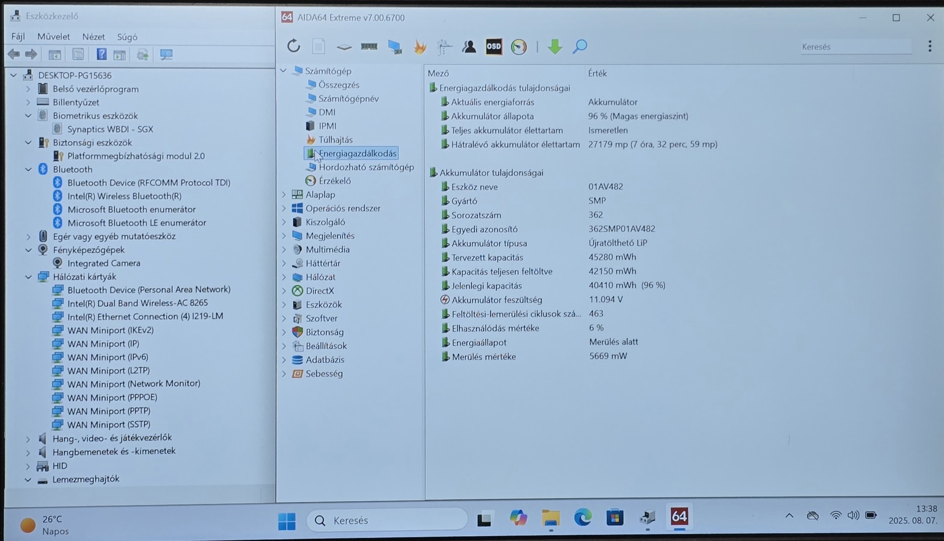Image resolution: width=944 pixels, height=541 pixels.
Task: Click the volume speaker icon in system tray
Action: pos(853,516)
